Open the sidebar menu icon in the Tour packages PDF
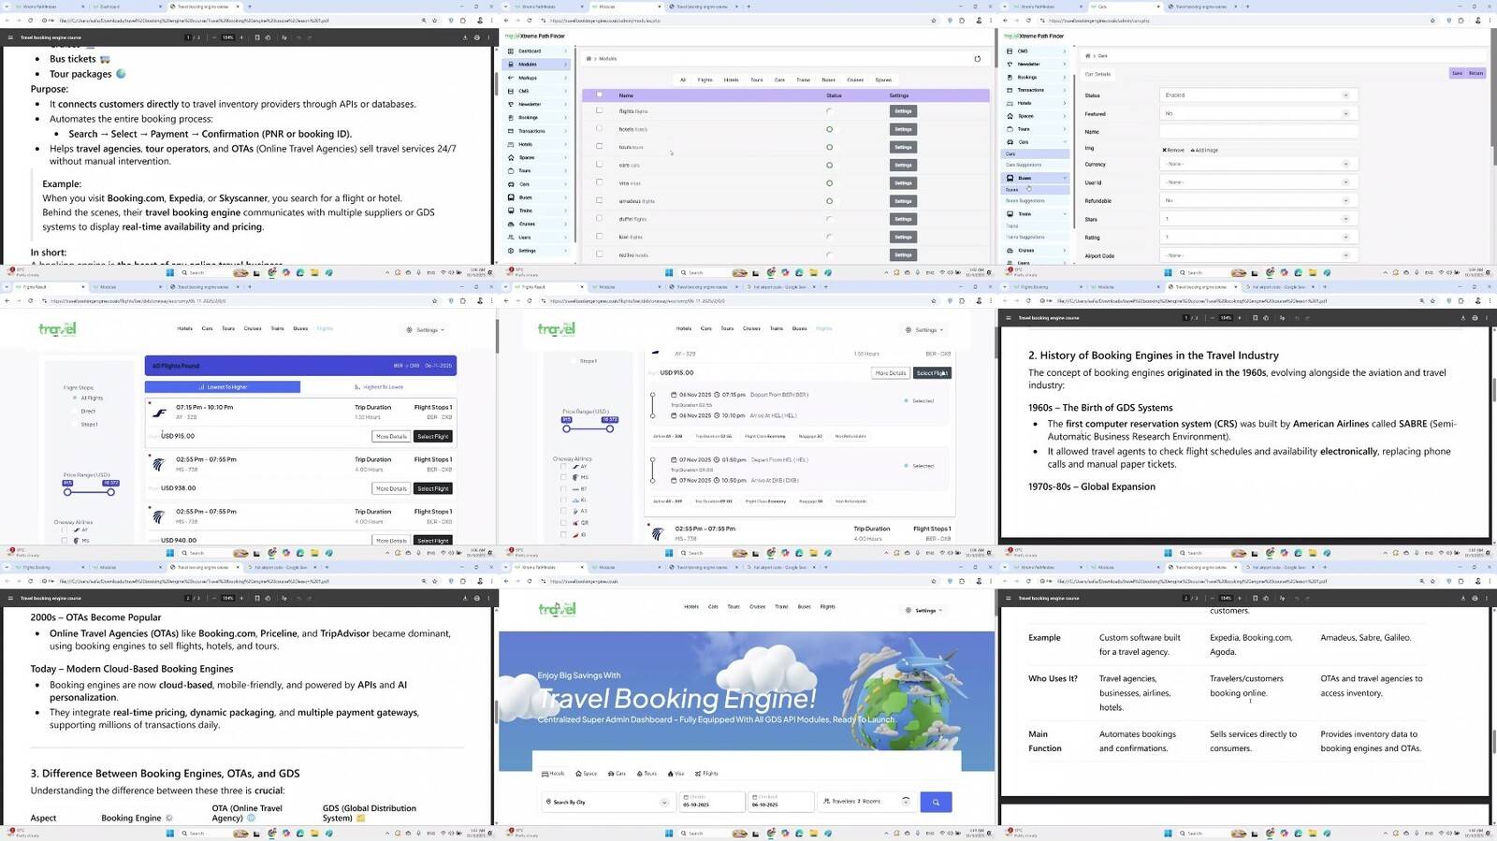 tap(10, 37)
